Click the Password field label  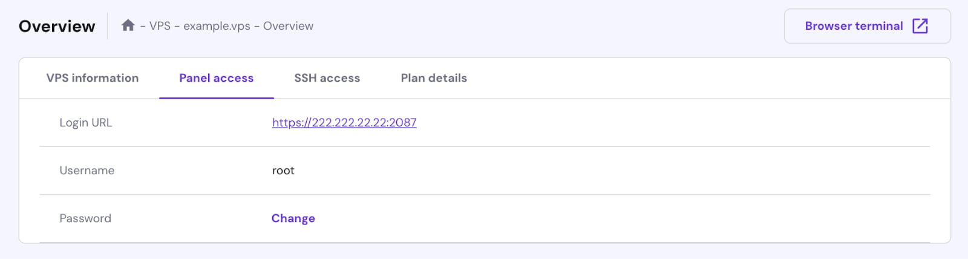click(85, 218)
